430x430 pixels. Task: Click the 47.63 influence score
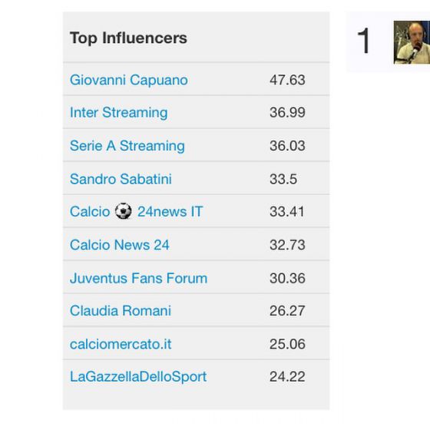287,81
